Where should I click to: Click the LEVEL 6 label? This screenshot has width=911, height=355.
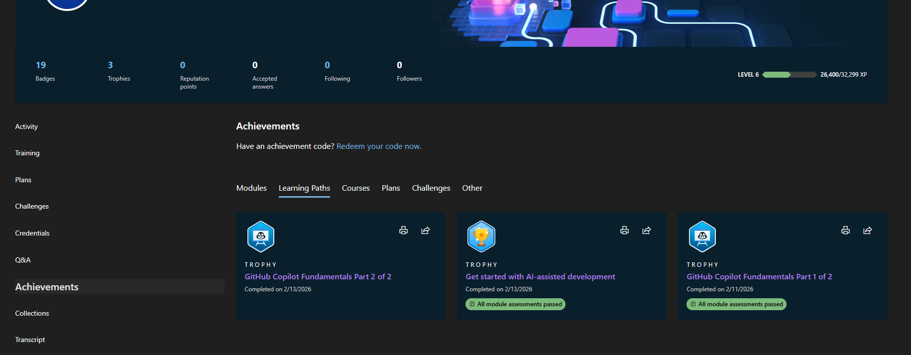tap(748, 75)
